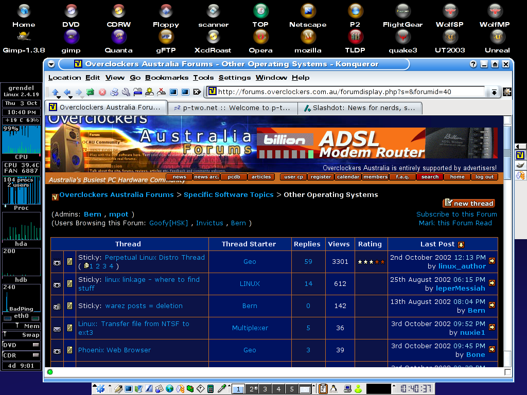Launch the Netscape desktop icon
The height and width of the screenshot is (395, 527).
coord(308,16)
